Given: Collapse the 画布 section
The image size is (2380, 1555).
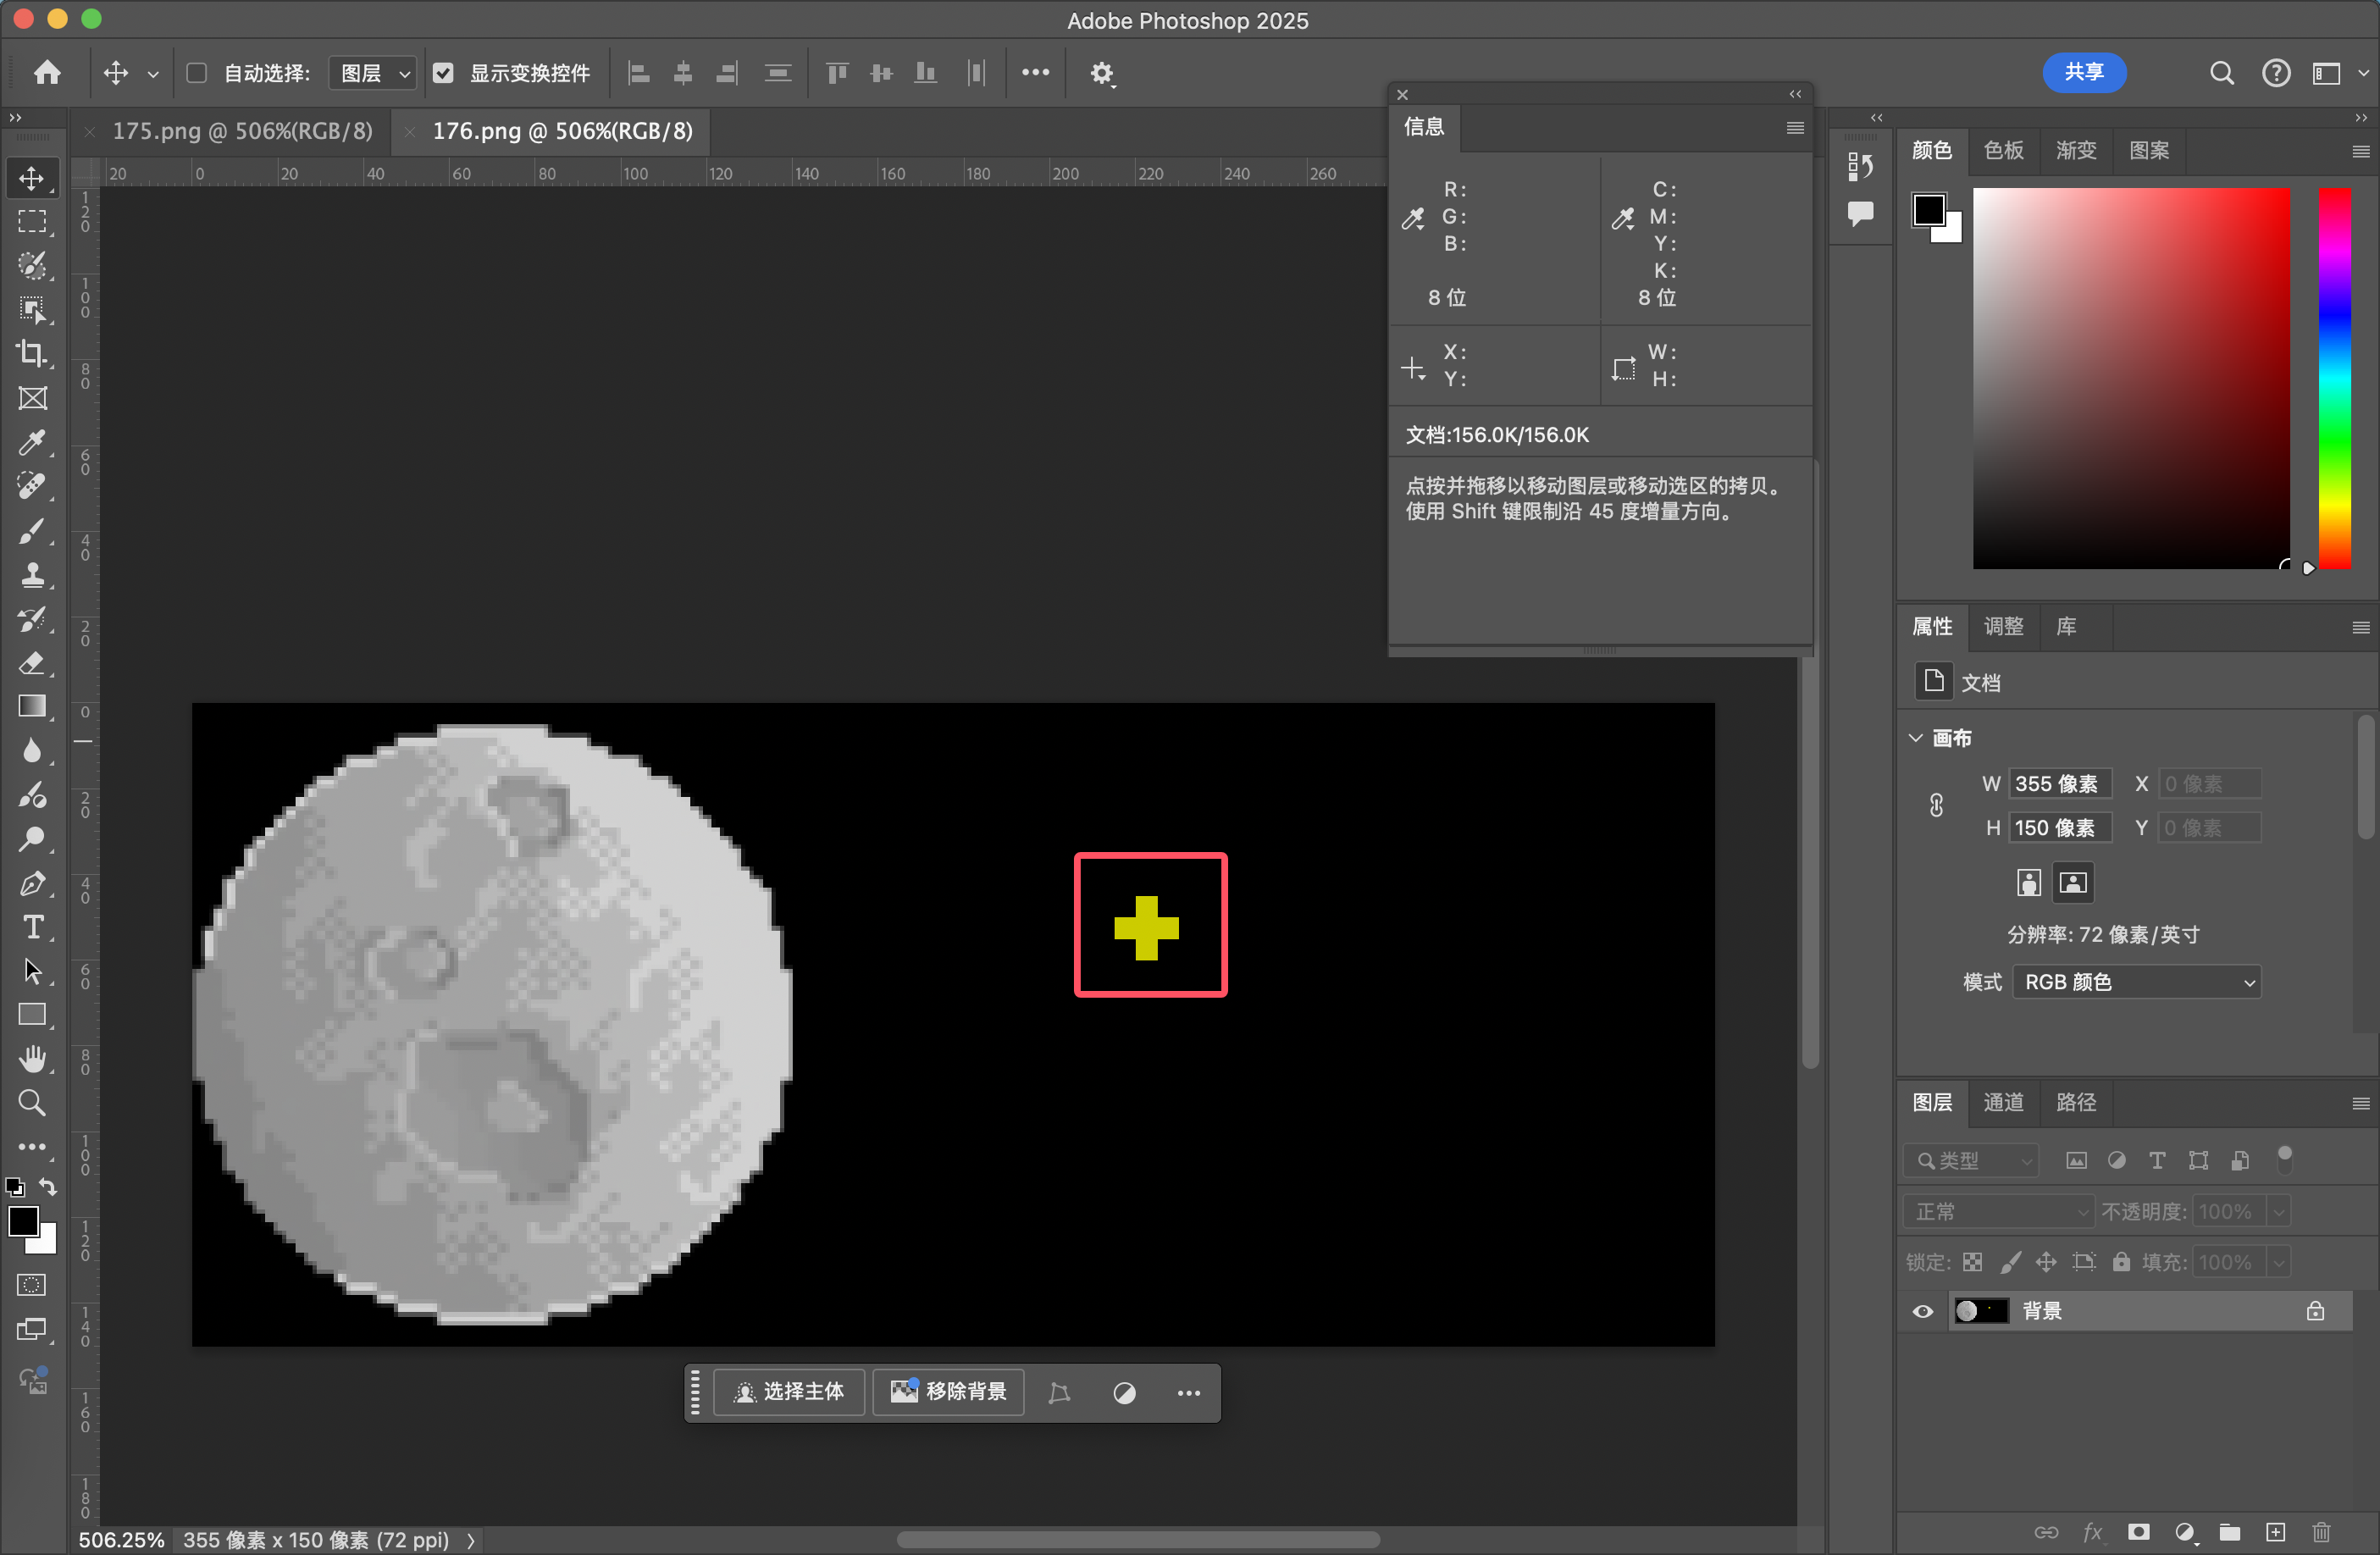Looking at the screenshot, I should pos(1915,738).
